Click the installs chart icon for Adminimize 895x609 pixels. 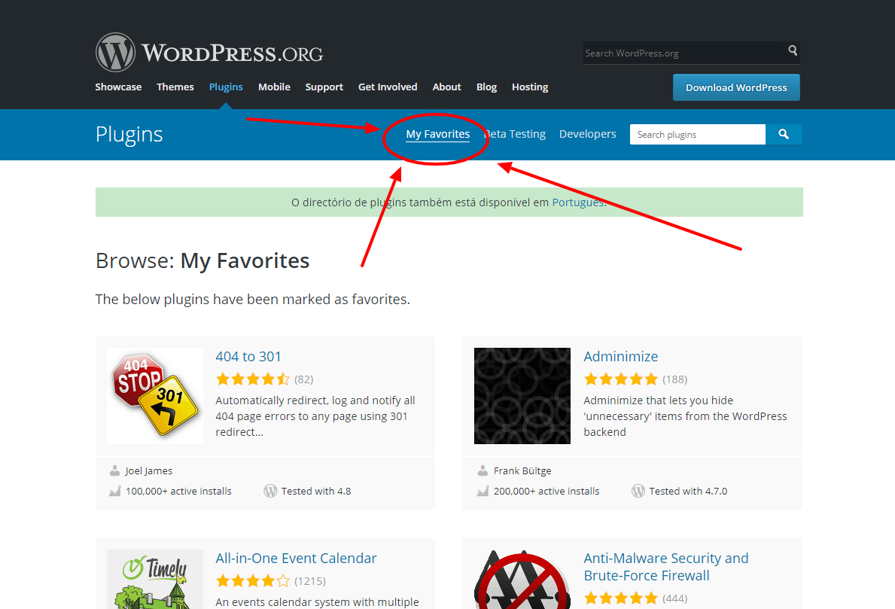click(x=483, y=490)
